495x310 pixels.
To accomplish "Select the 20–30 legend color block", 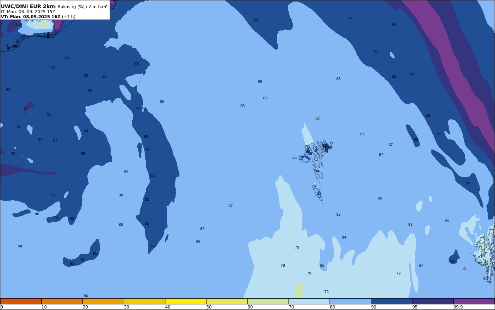I will coord(103,301).
